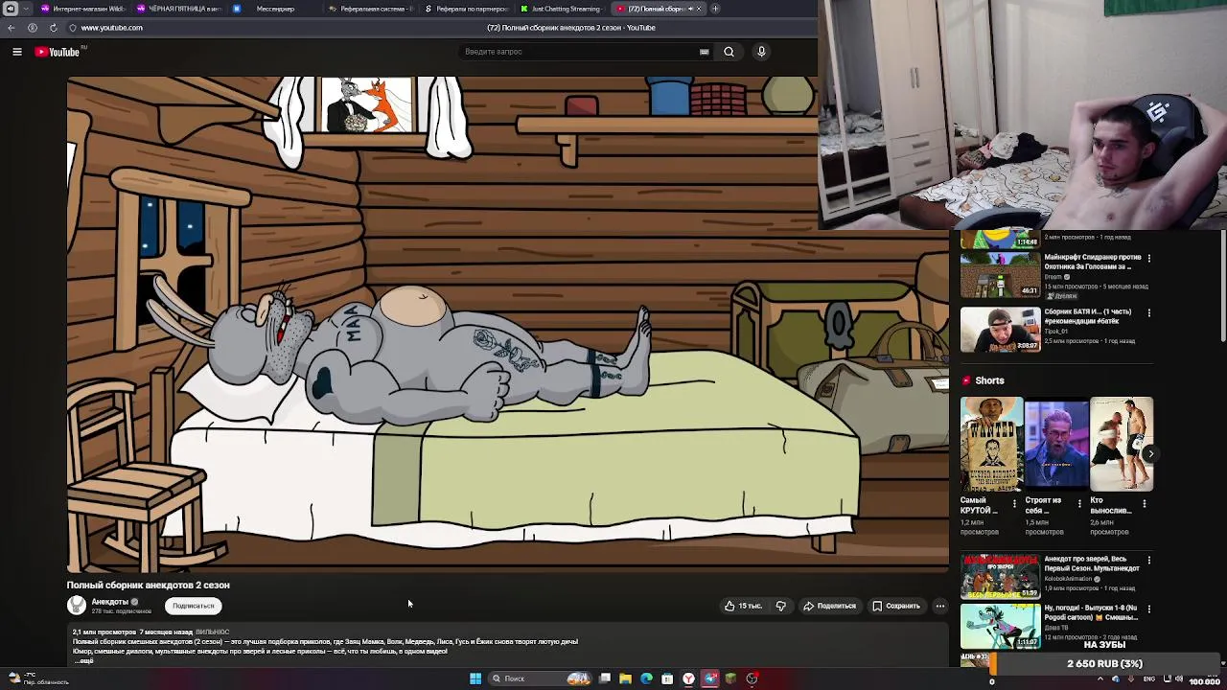Open Yandex Browser taskbar icon

point(688,678)
